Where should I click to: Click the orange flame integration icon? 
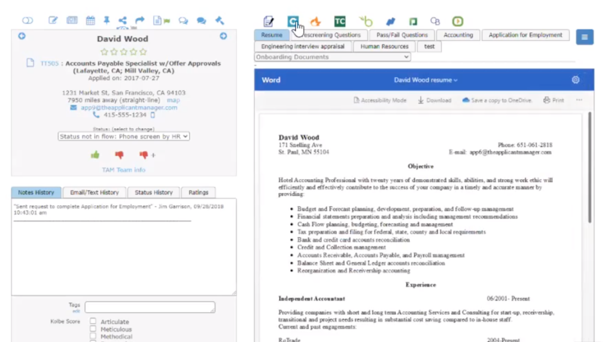tap(315, 21)
